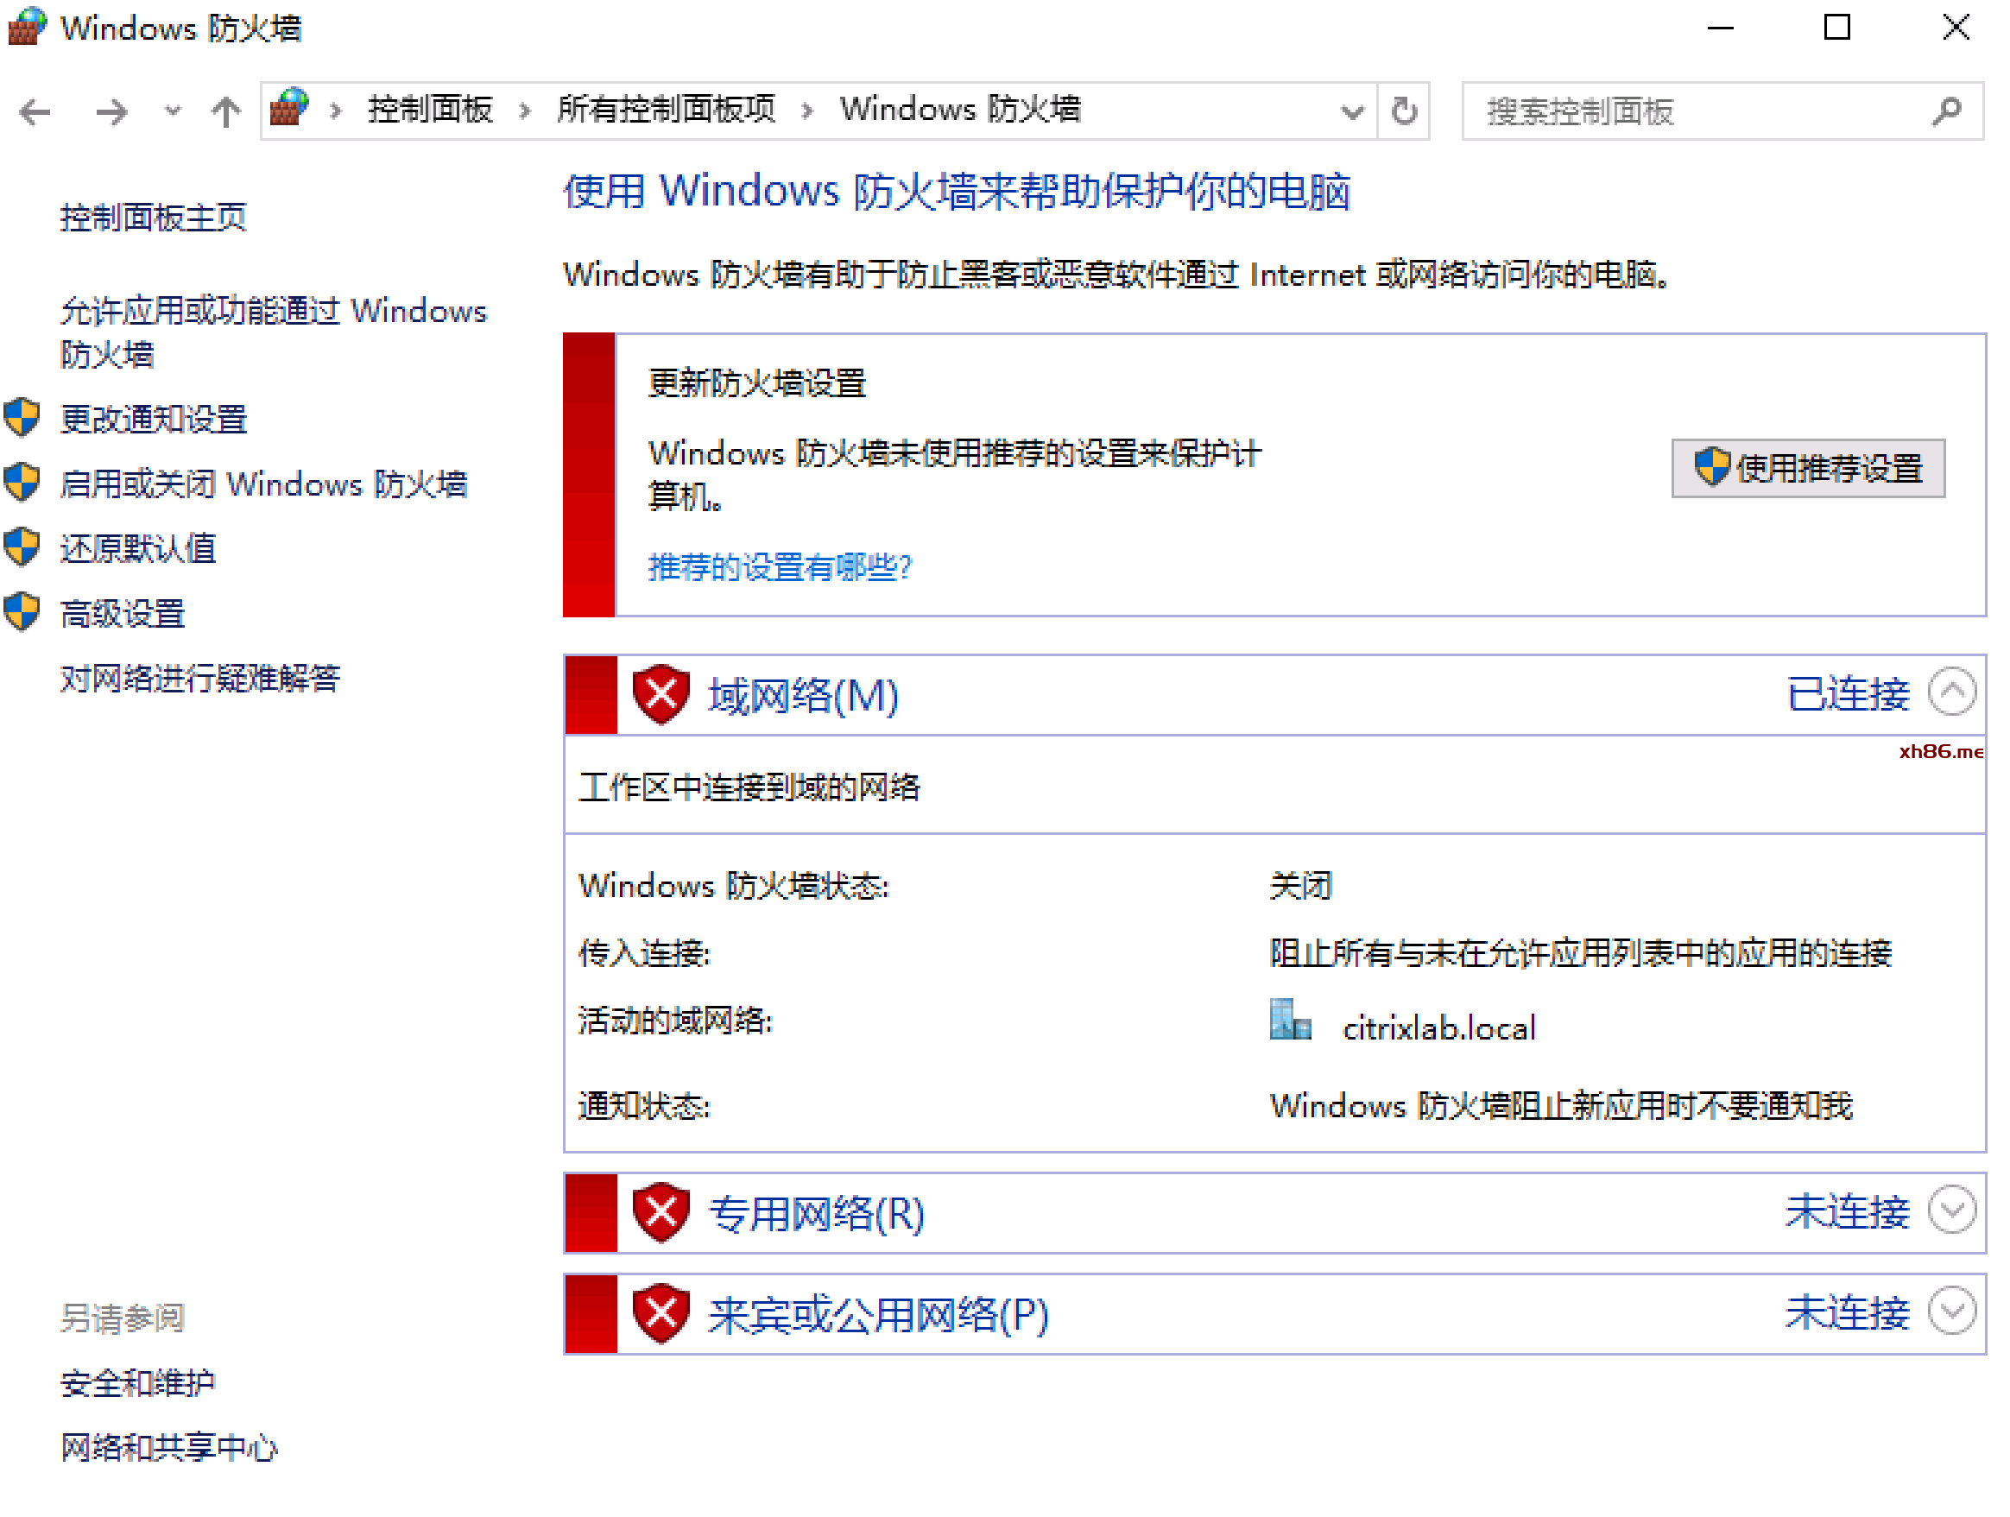Click 所有控制面板项 breadcrumb item
Screen dimensions: 2010x1517
coord(666,110)
